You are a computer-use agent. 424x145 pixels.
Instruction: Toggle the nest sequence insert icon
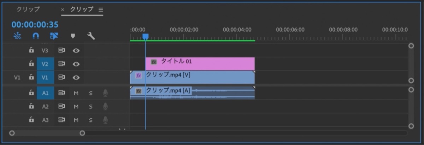tap(17, 36)
